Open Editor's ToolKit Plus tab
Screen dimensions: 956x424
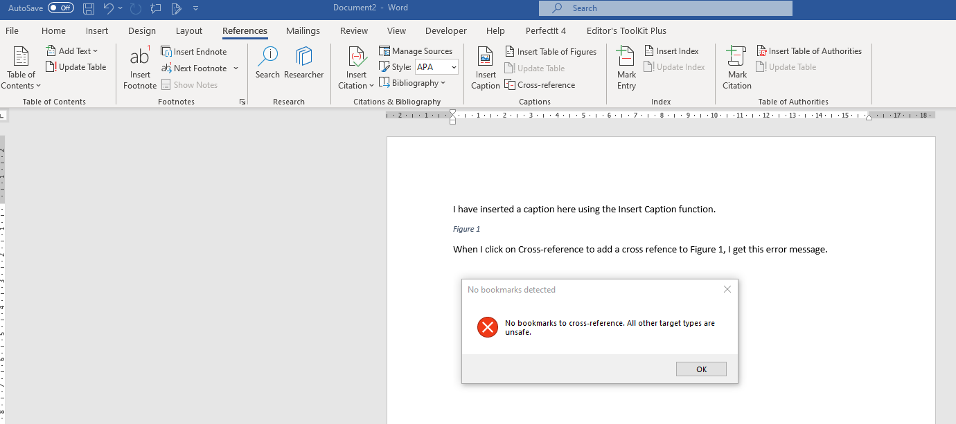[x=626, y=30]
